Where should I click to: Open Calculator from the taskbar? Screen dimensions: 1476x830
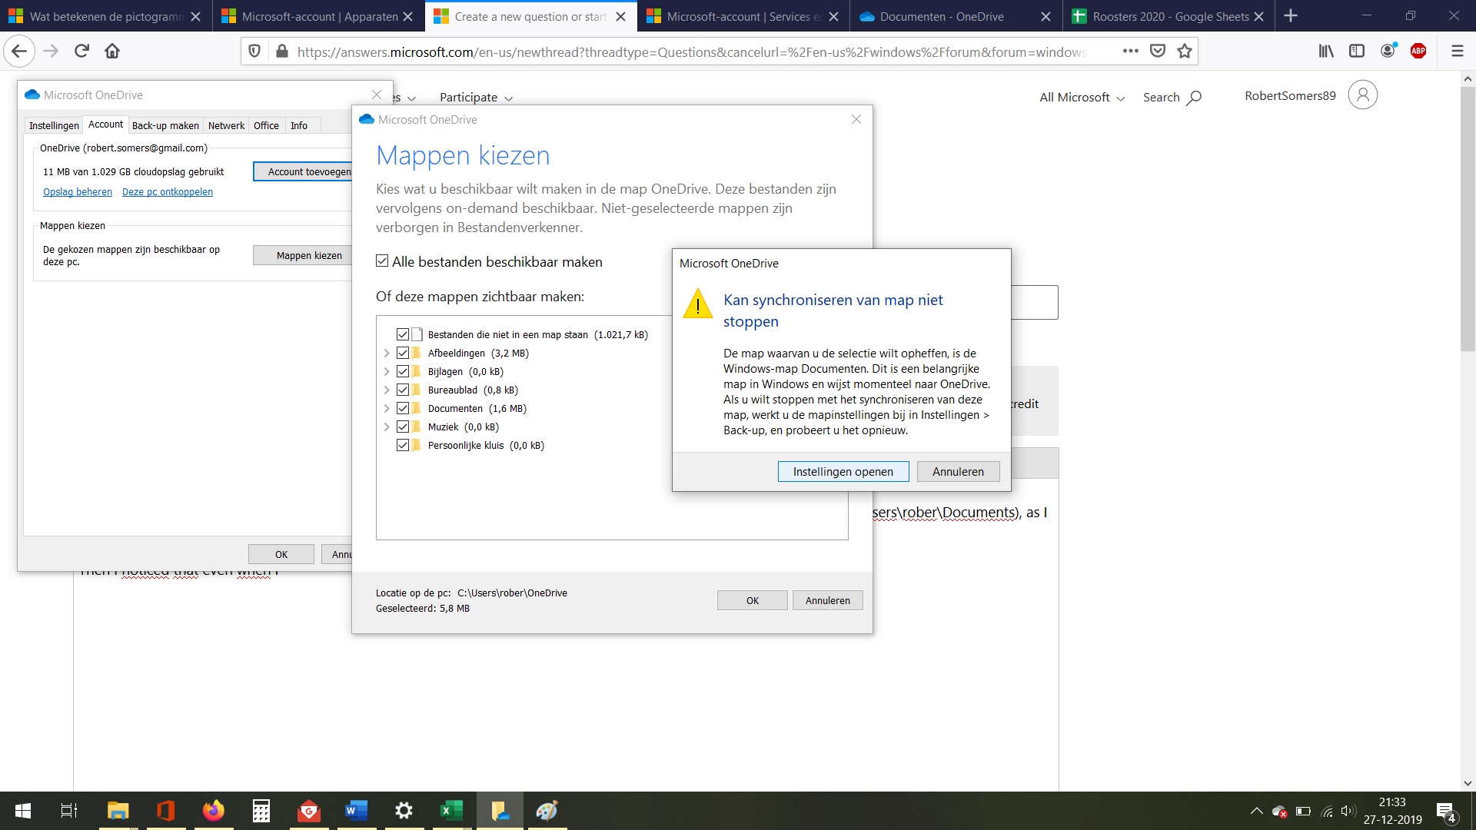261,811
